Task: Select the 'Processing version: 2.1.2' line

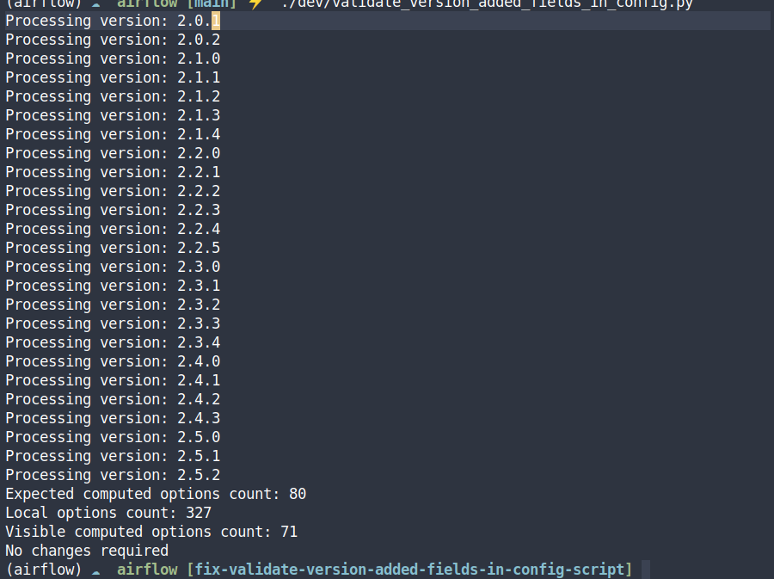Action: (113, 96)
